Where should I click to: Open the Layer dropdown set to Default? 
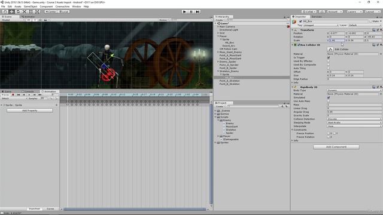[364, 25]
